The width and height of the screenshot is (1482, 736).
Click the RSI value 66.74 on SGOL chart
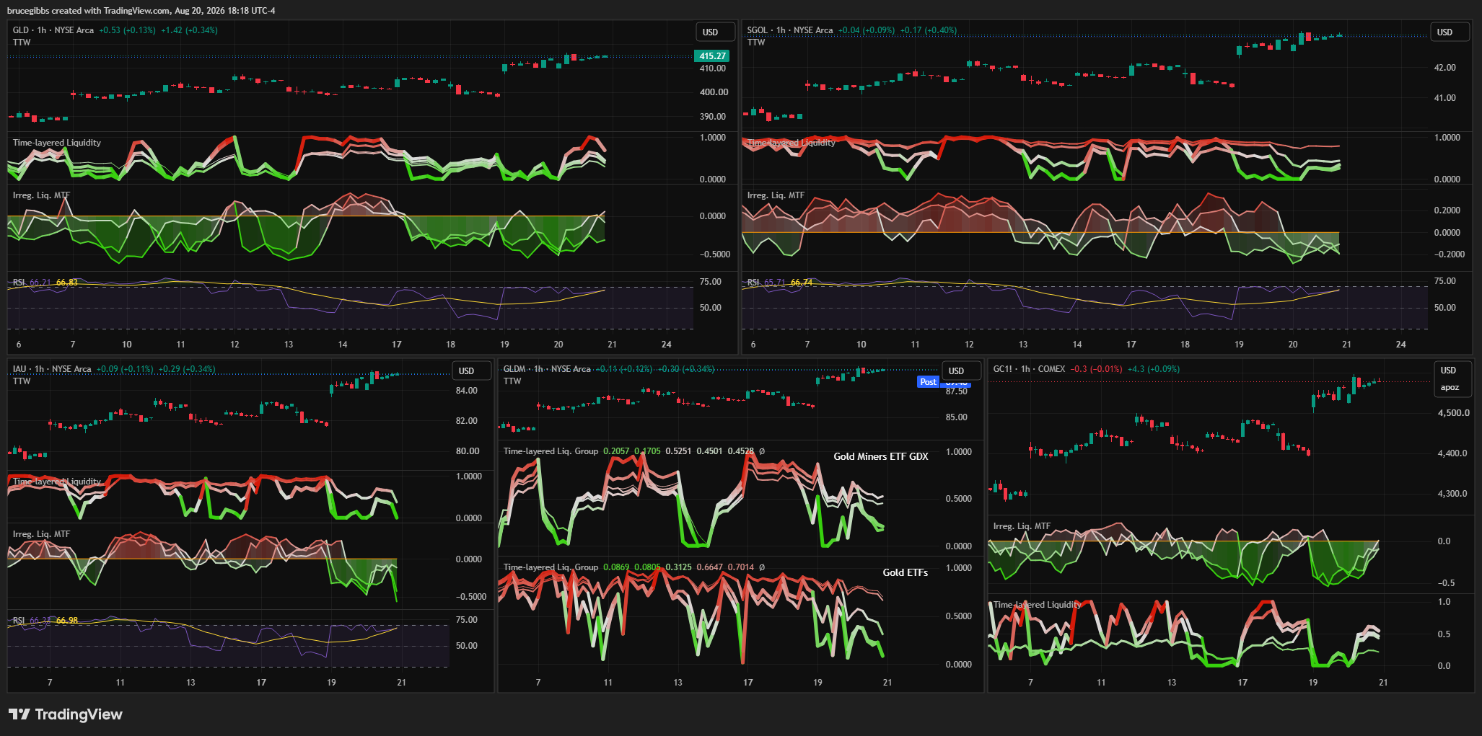pos(802,283)
